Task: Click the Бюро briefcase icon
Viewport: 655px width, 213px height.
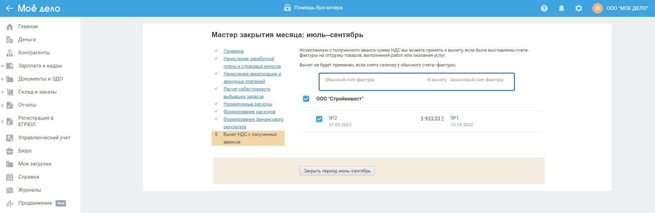Action: tap(10, 151)
